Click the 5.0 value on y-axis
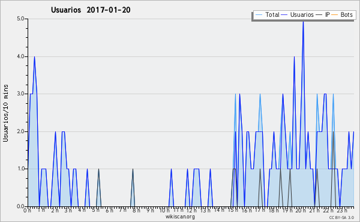 [20, 19]
